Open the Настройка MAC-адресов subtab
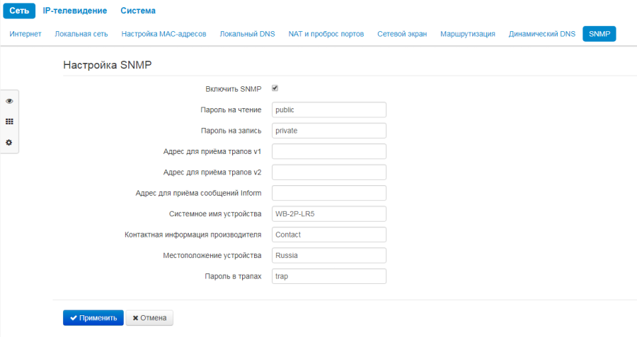Viewport: 637px width, 337px height. (x=163, y=34)
